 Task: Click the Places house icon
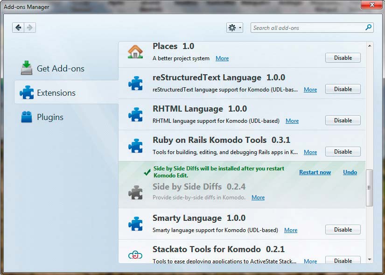click(135, 52)
